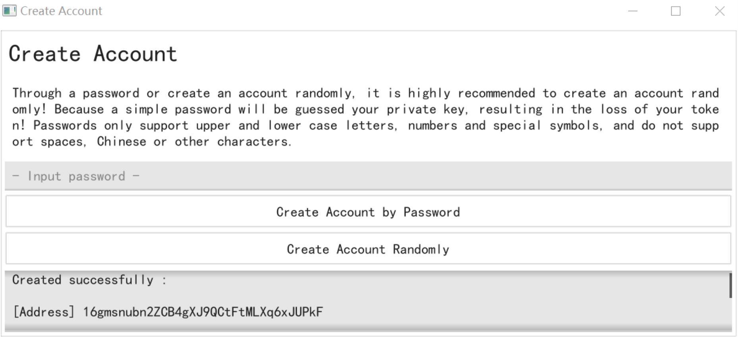The width and height of the screenshot is (738, 337).
Task: Click empty title bar area beside window title
Action: coord(357,11)
